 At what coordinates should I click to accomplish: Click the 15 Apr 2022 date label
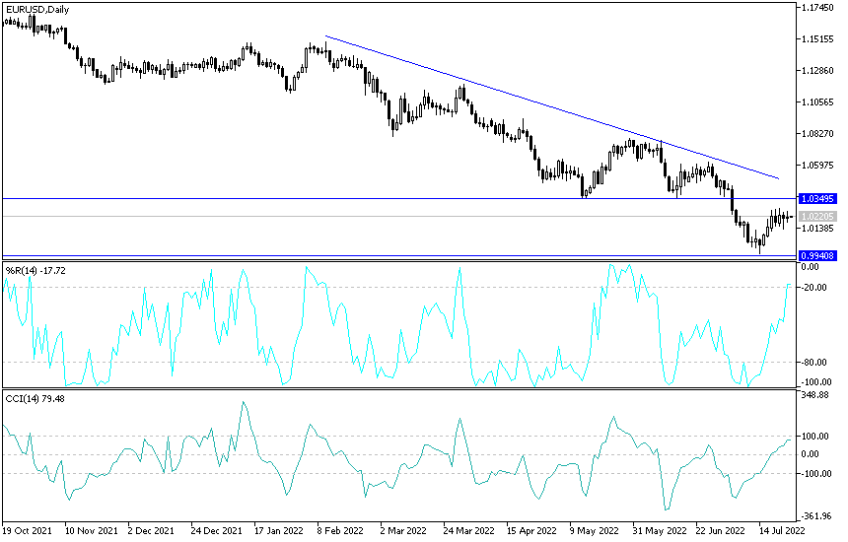531,530
